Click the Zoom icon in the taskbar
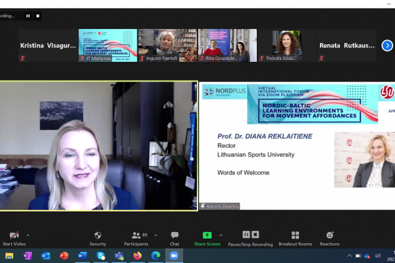 click(174, 256)
